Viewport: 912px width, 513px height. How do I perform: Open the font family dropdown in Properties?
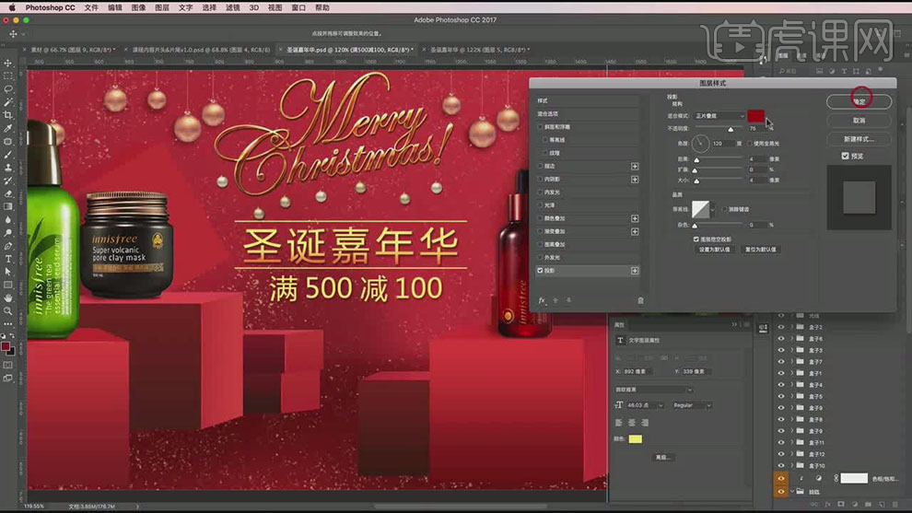653,390
